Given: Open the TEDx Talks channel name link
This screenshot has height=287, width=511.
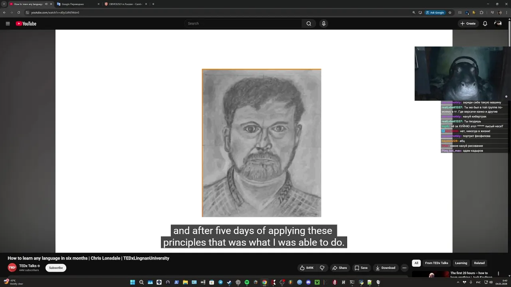Looking at the screenshot, I should (28, 266).
